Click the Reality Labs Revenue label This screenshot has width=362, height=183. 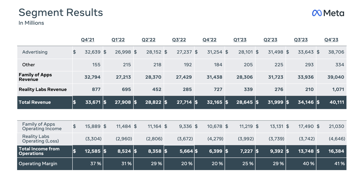pyautogui.click(x=43, y=90)
